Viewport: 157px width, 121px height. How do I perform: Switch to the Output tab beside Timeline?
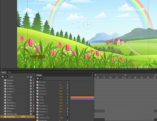(x=10, y=72)
